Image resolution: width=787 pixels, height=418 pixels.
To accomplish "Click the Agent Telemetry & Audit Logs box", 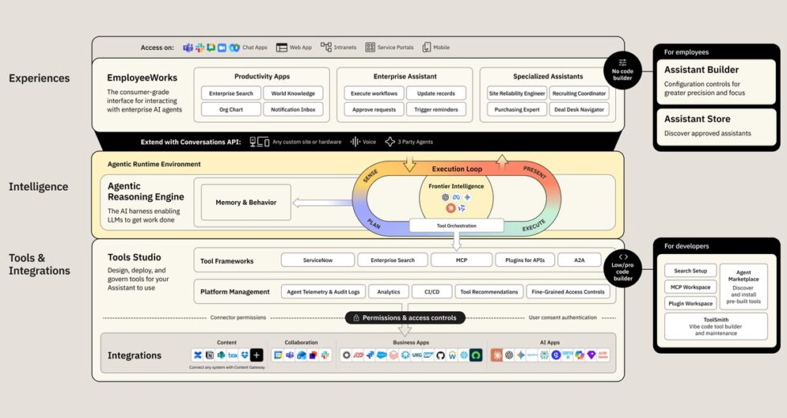I will pos(323,291).
